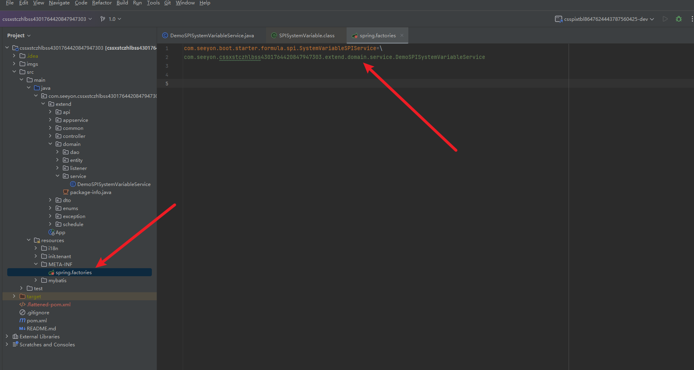Click the pom.xml Maven icon

pos(22,321)
